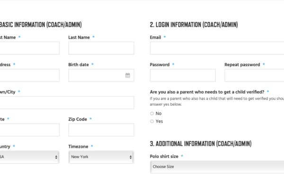
Task: Select the No radio button
Action: (x=152, y=113)
